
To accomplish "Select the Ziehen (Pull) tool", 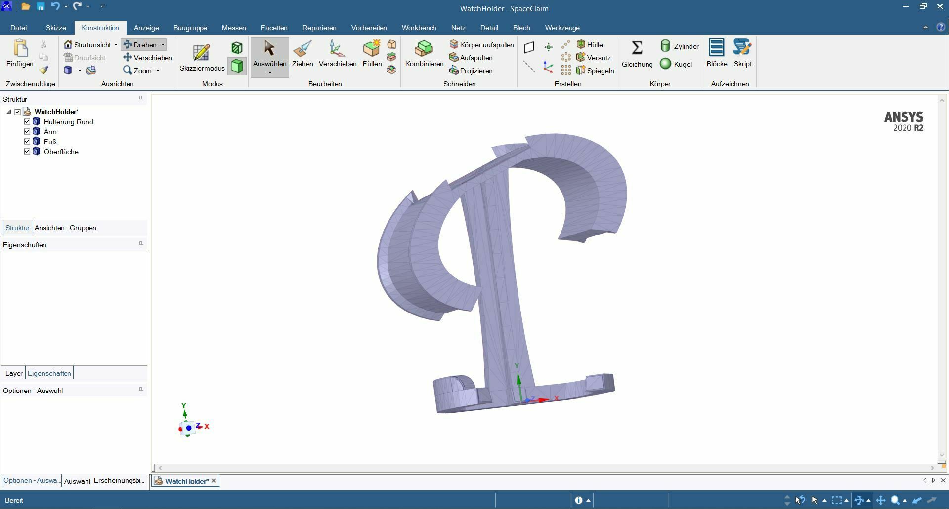I will click(x=302, y=54).
